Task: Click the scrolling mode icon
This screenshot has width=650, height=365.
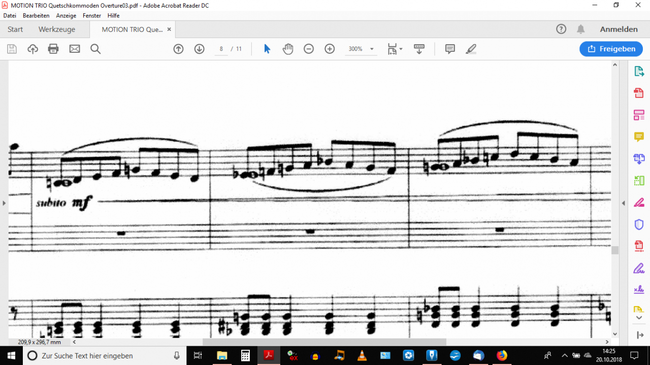Action: (419, 49)
